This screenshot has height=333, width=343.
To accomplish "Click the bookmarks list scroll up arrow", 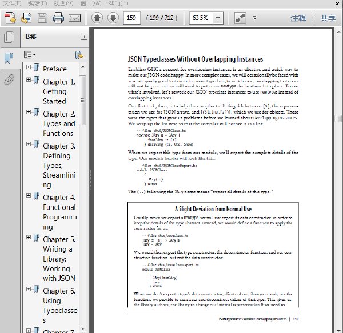I will tap(83, 67).
